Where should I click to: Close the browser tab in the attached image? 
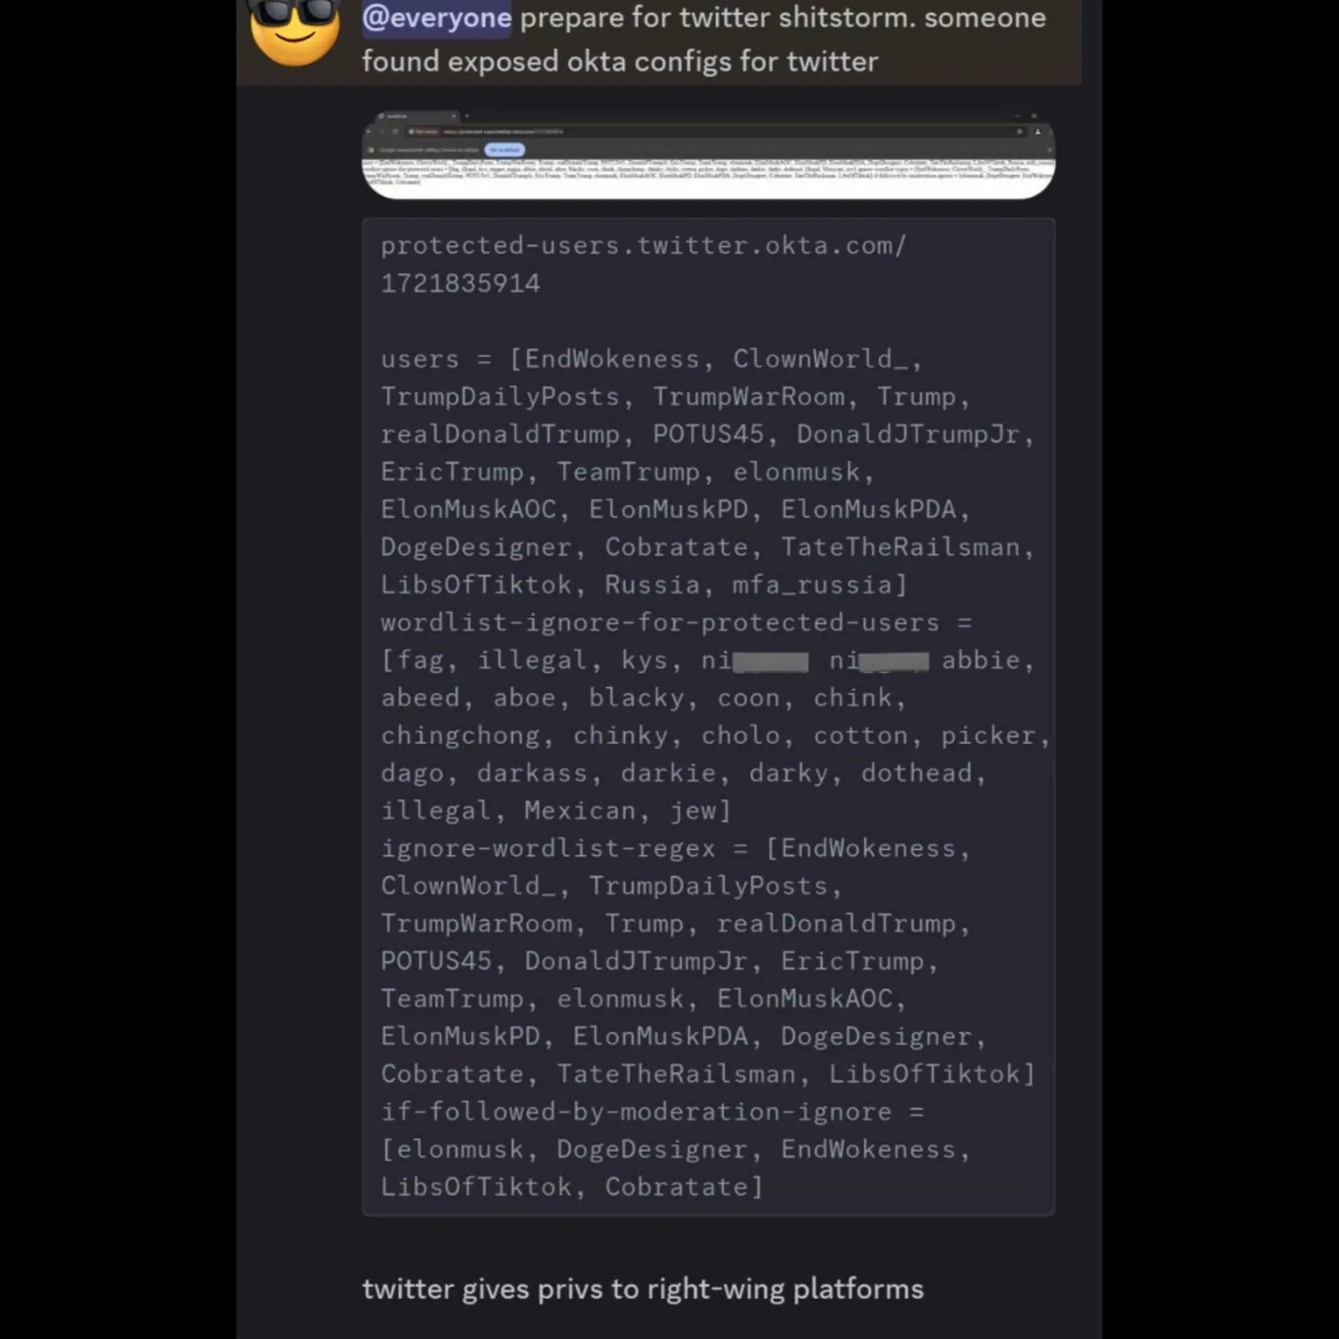click(454, 116)
